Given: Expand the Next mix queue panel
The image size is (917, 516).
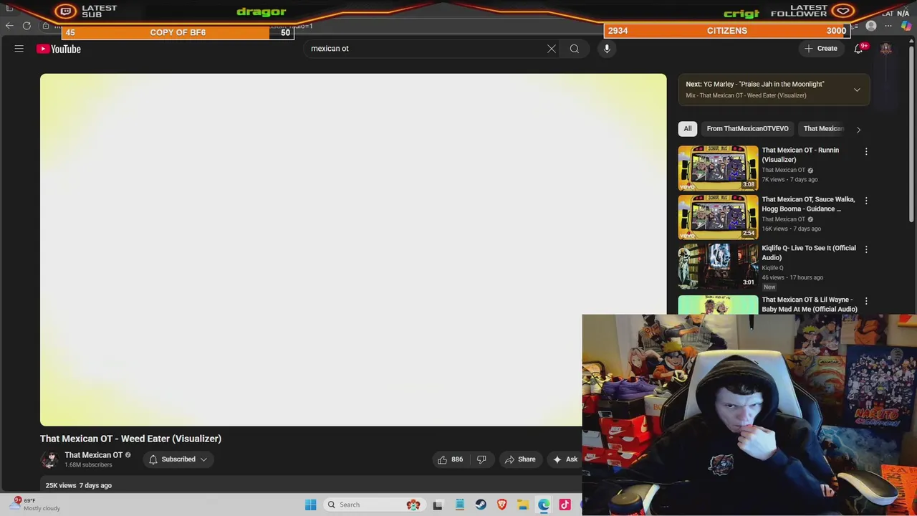Looking at the screenshot, I should coord(857,90).
